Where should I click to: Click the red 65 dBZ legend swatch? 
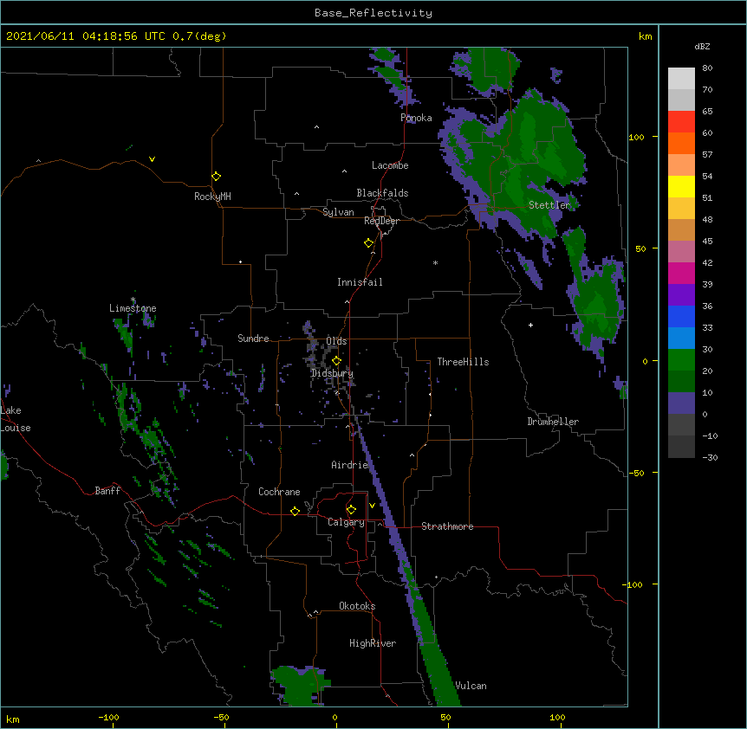pos(681,121)
